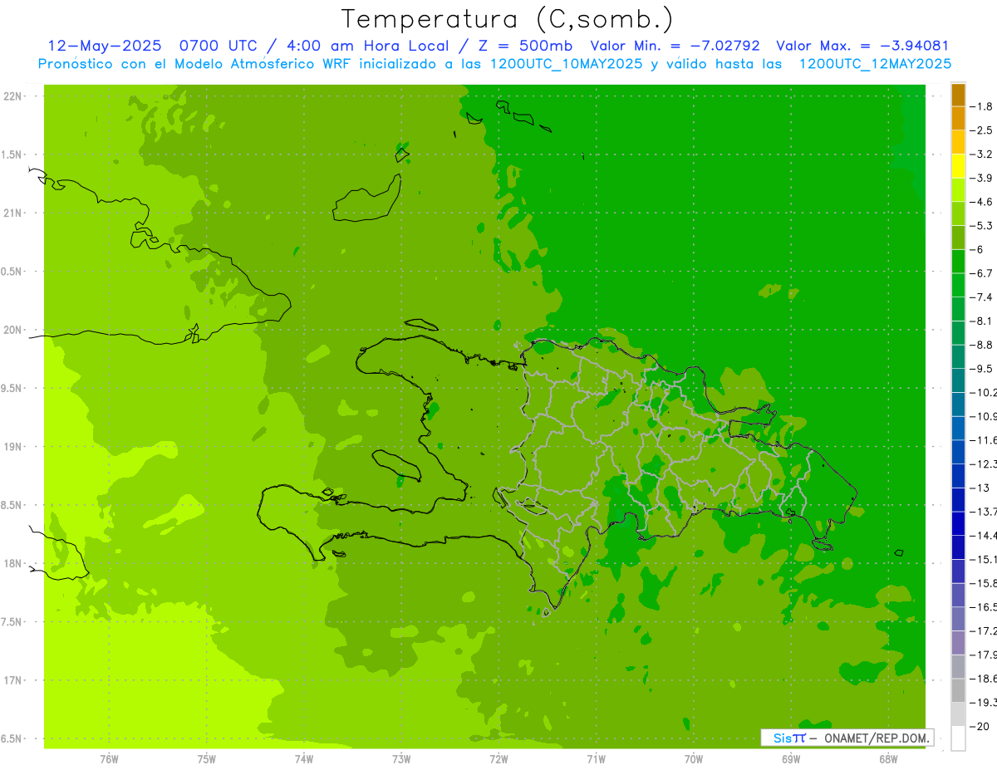This screenshot has height=770, width=997.
Task: Click the "75W" longitude axis label
Action: (x=207, y=758)
